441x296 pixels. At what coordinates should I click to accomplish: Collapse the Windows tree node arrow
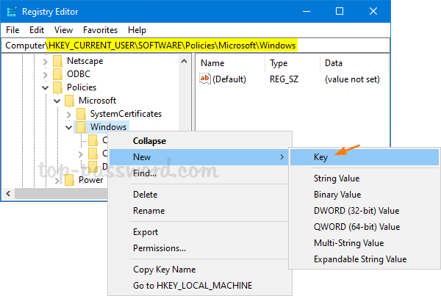tap(69, 127)
